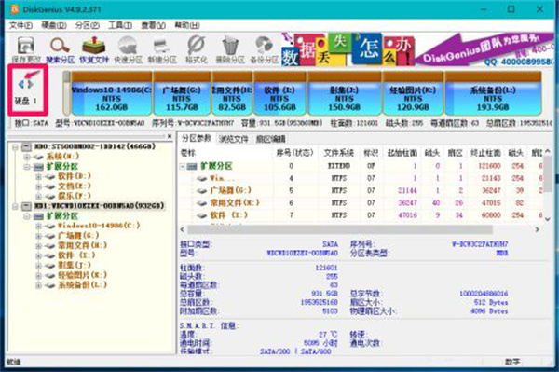Switch to the 浏览文件 tab

(x=234, y=139)
